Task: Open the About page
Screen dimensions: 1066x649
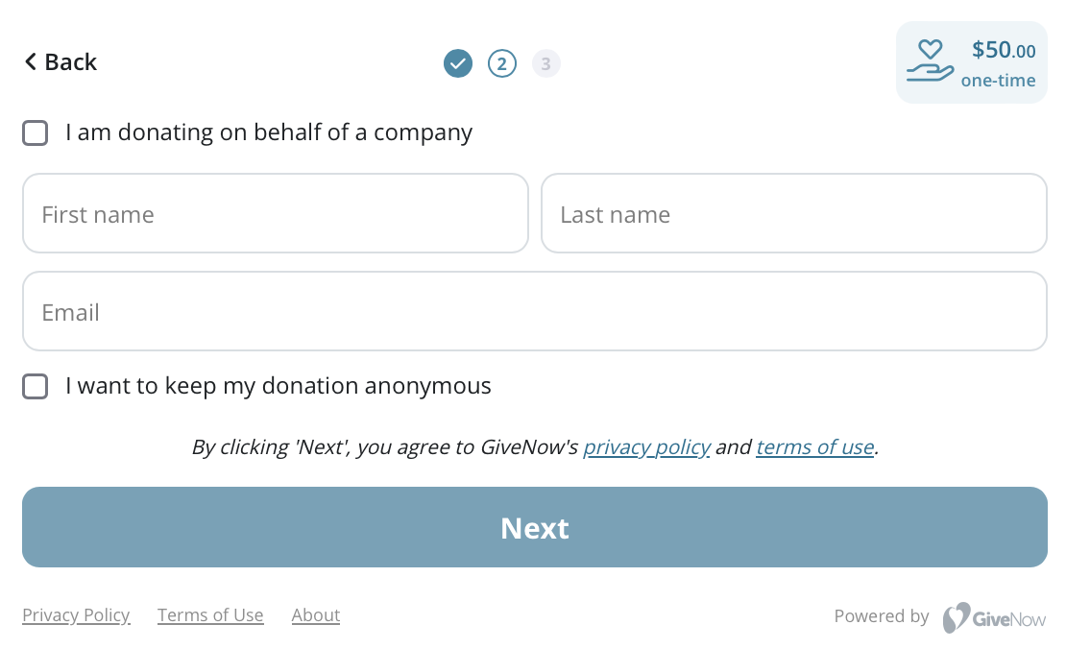Action: (x=315, y=614)
